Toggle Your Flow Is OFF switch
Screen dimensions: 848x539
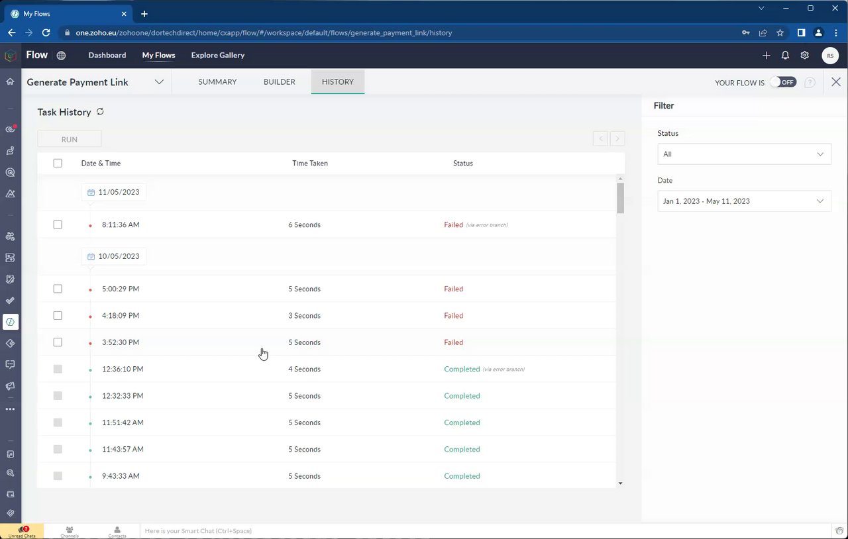[783, 82]
